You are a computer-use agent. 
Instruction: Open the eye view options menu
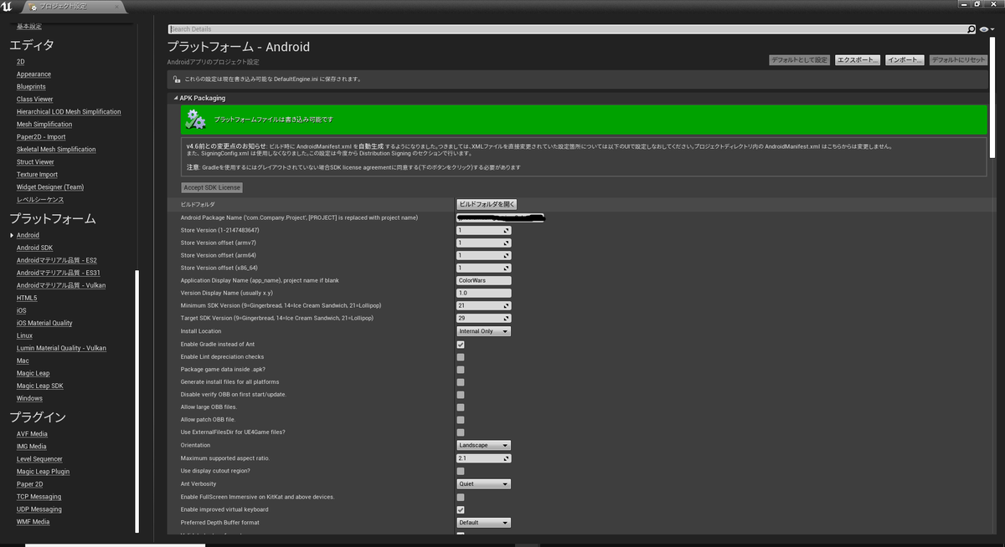click(x=986, y=29)
